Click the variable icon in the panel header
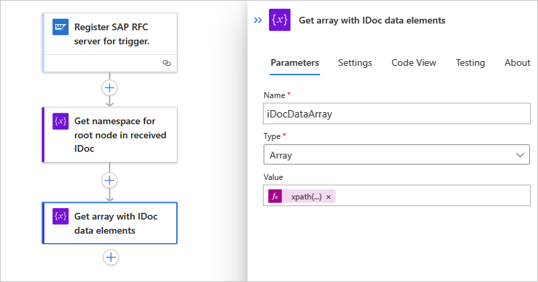The image size is (538, 282). [x=279, y=20]
